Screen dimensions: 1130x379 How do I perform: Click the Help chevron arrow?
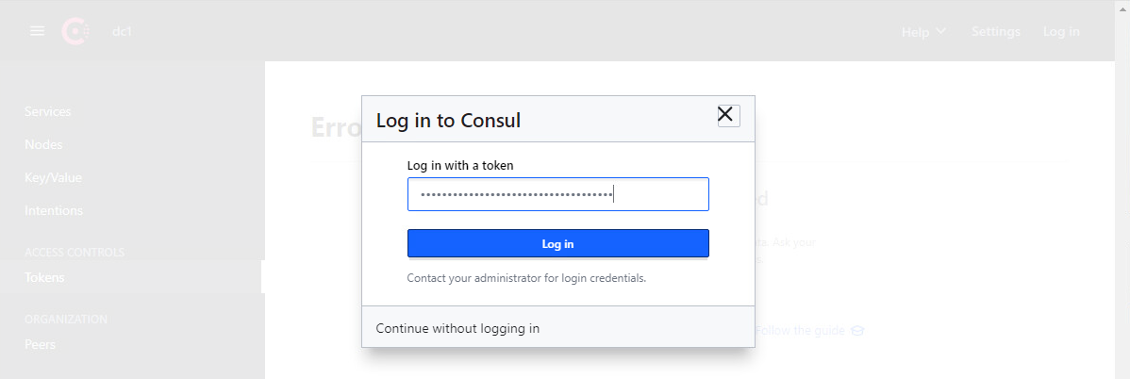click(x=940, y=32)
